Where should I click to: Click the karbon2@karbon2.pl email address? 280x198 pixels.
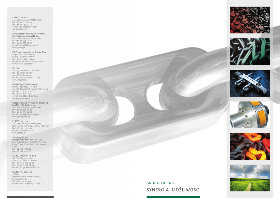(x=28, y=27)
